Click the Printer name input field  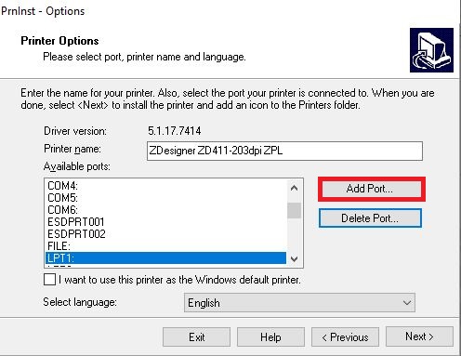pyautogui.click(x=284, y=151)
